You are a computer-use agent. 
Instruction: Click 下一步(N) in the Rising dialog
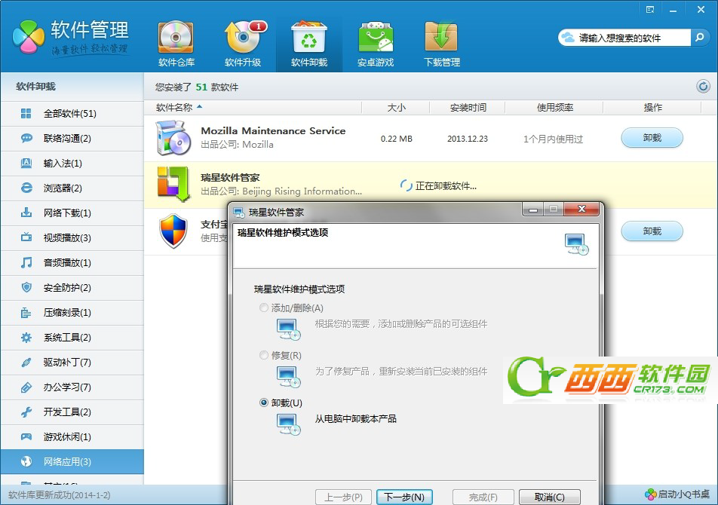tap(405, 497)
